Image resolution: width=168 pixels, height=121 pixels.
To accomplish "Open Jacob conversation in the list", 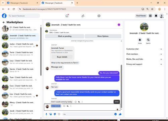I will click(x=20, y=112).
